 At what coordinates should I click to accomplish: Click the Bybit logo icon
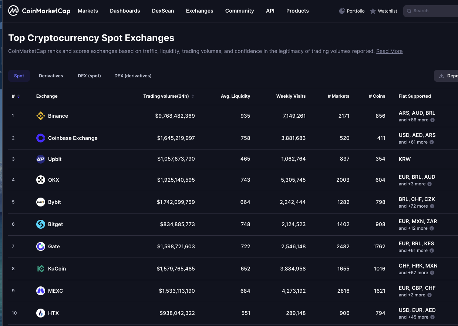coord(41,202)
